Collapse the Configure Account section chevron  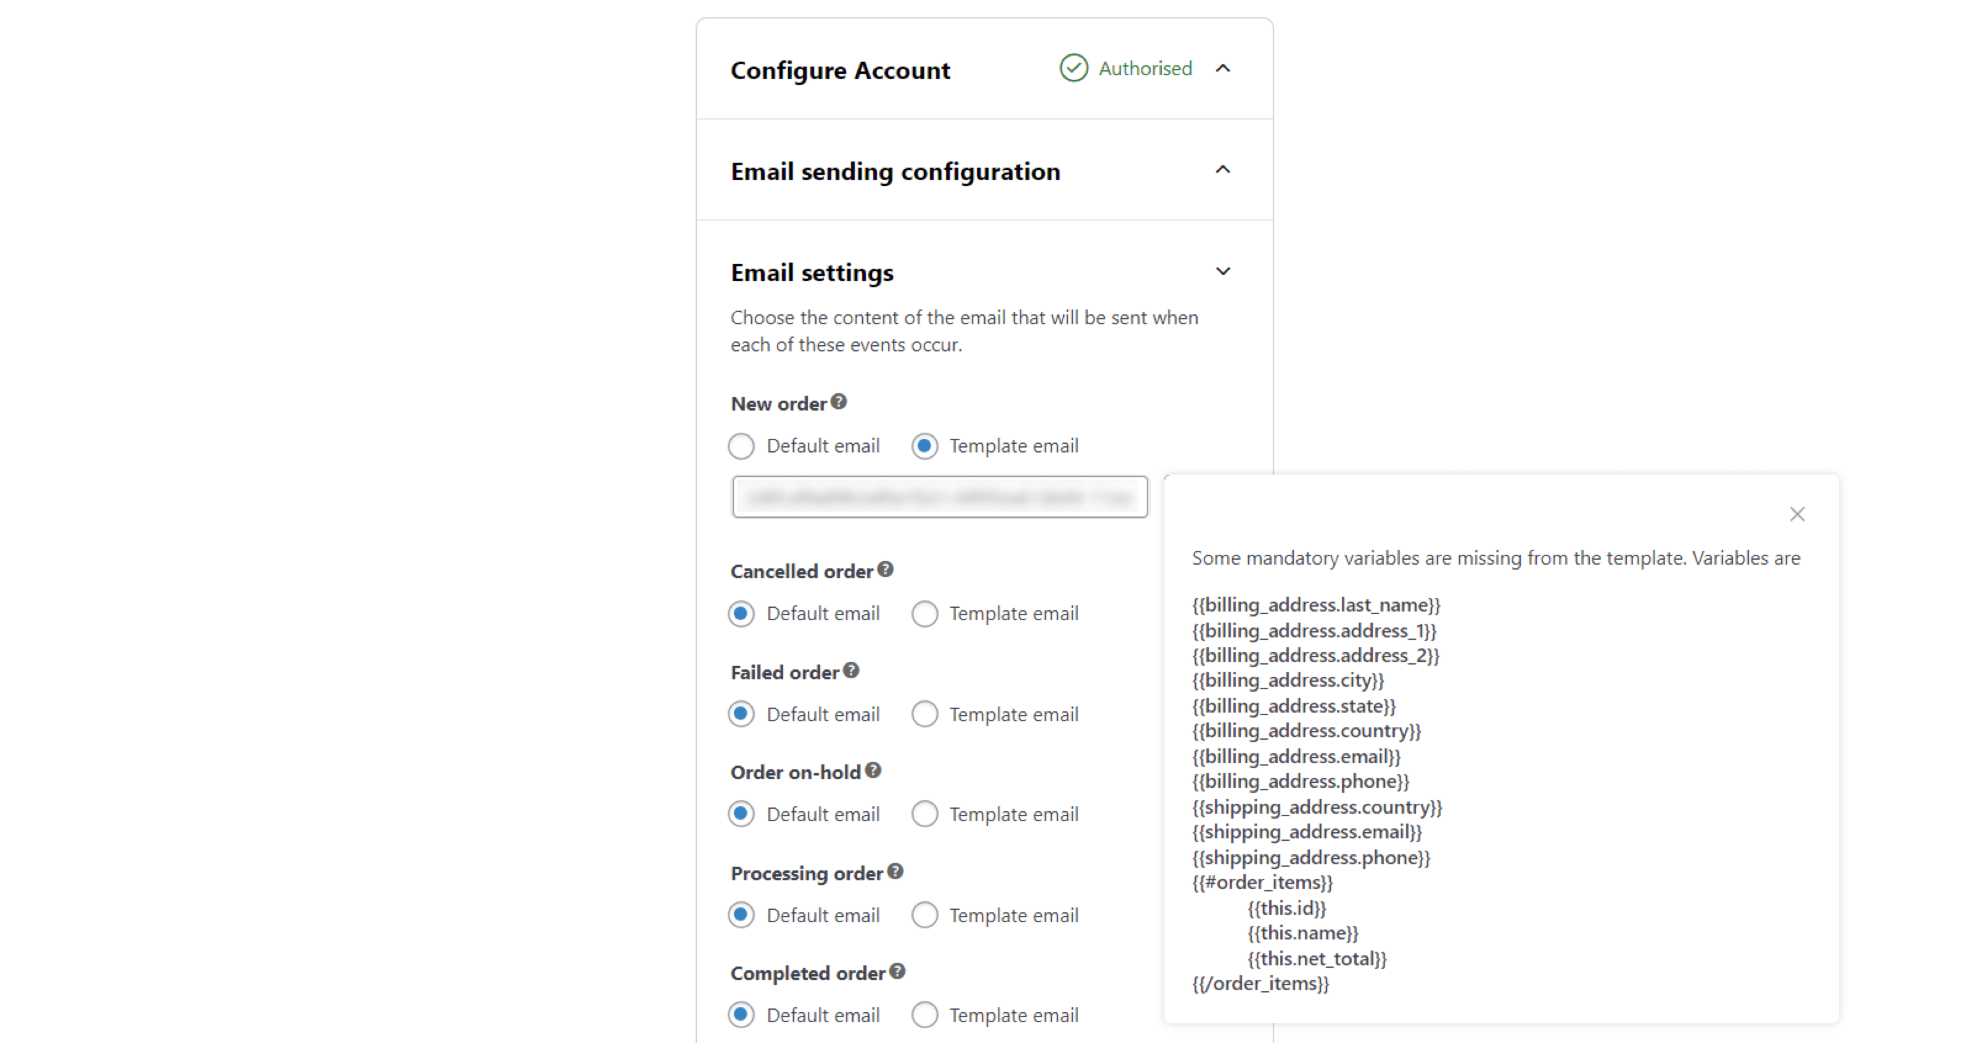[x=1223, y=68]
